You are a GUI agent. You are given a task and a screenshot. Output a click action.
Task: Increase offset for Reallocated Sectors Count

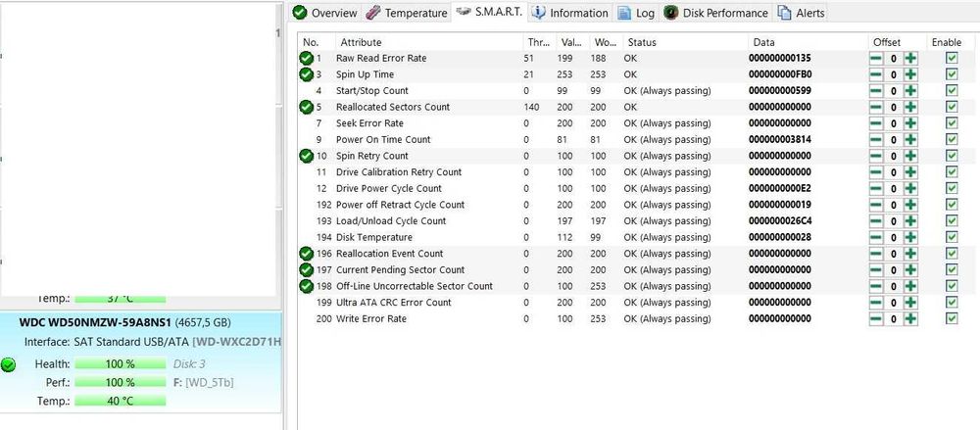coord(911,107)
